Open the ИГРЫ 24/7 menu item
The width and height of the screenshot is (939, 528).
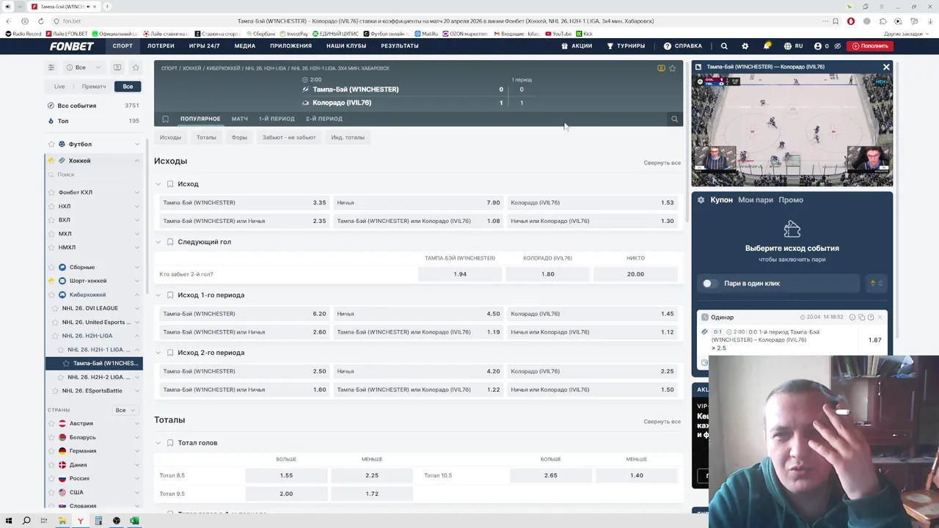click(x=204, y=46)
